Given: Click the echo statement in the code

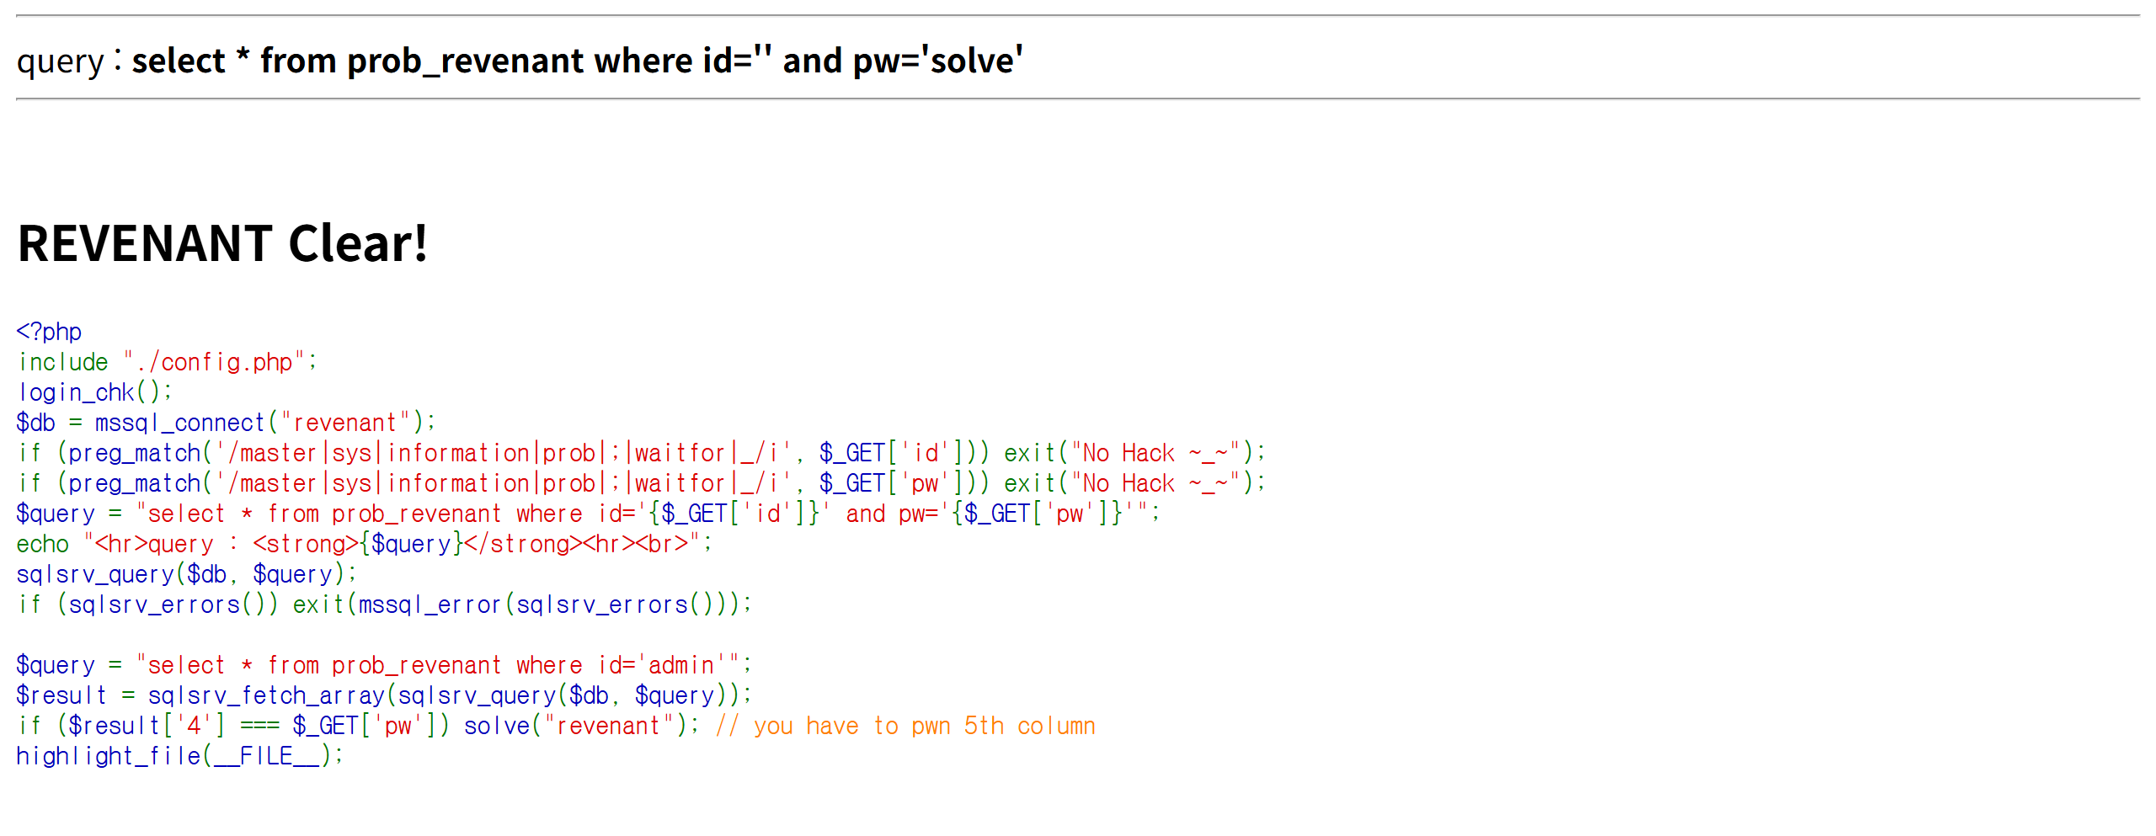Looking at the screenshot, I should [x=42, y=544].
